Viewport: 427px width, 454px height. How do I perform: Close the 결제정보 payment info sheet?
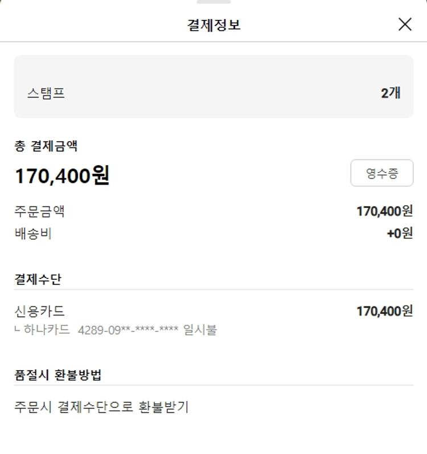[405, 24]
